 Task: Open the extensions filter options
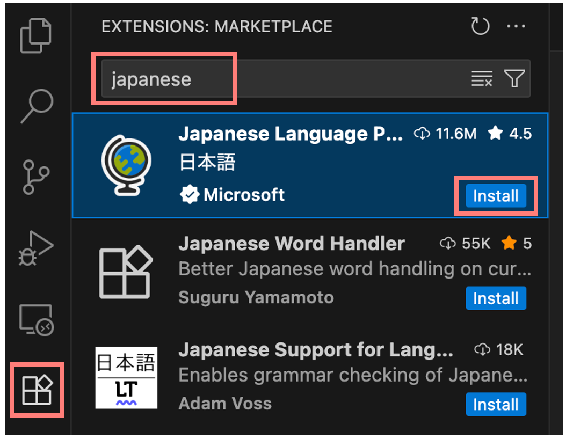point(514,78)
